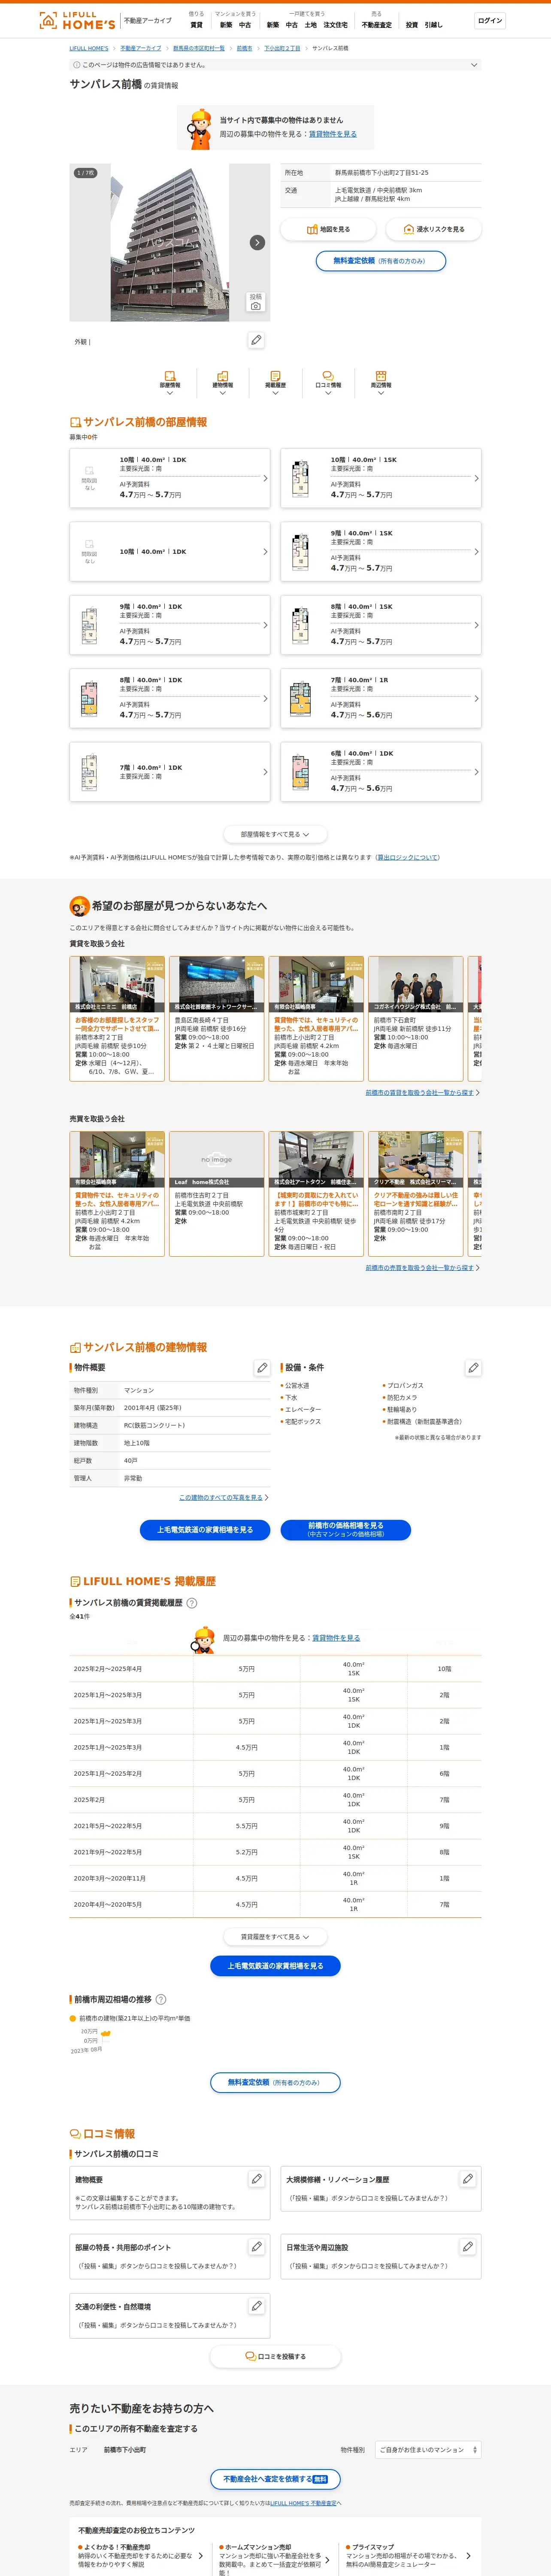This screenshot has height=2576, width=551.
Task: Select 2025年2月～2025年4月 history row
Action: 275,1669
